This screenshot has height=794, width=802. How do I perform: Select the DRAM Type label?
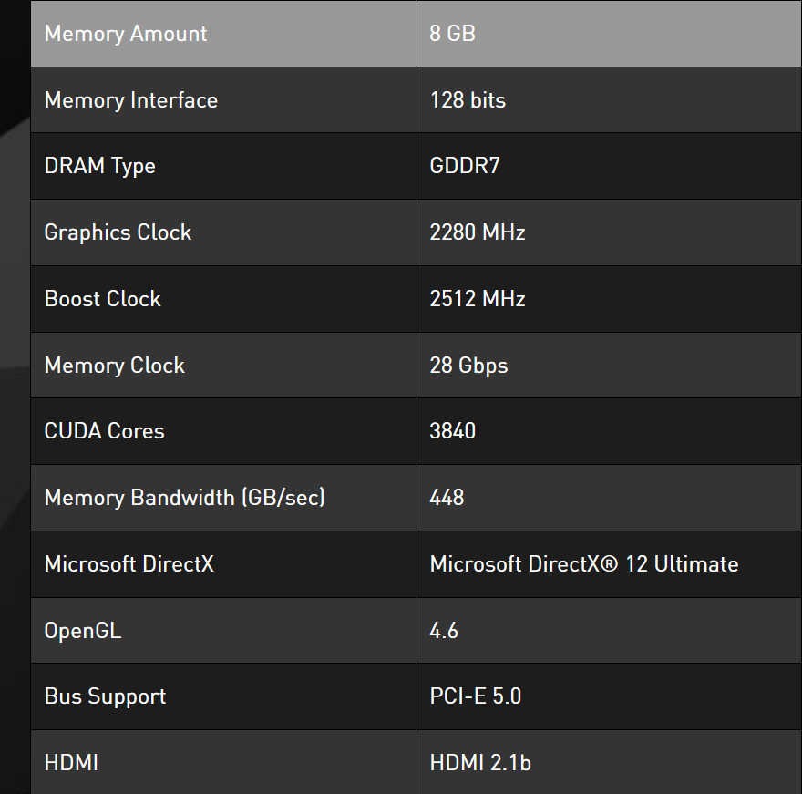click(x=100, y=166)
